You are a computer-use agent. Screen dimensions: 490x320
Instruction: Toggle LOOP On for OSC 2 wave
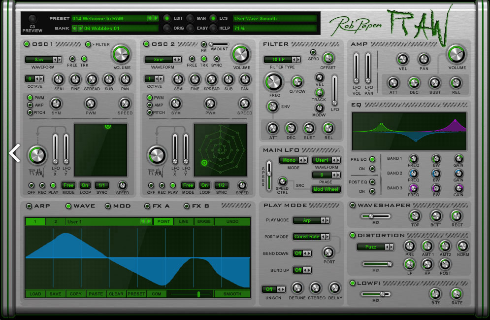pos(205,185)
